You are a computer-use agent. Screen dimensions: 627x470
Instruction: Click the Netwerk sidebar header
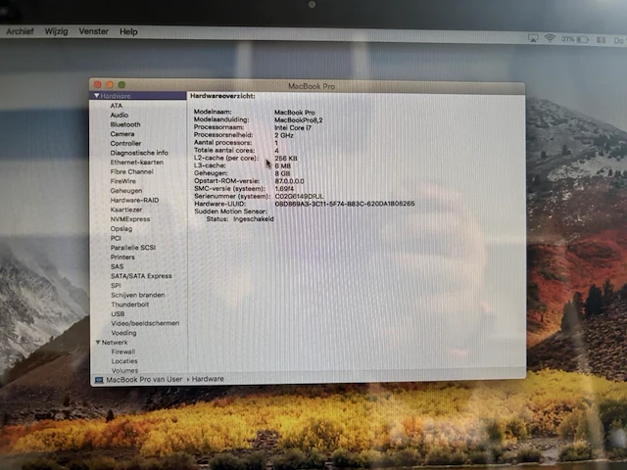pyautogui.click(x=115, y=342)
